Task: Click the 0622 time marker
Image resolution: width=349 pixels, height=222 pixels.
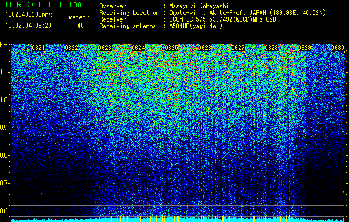Action: point(72,48)
